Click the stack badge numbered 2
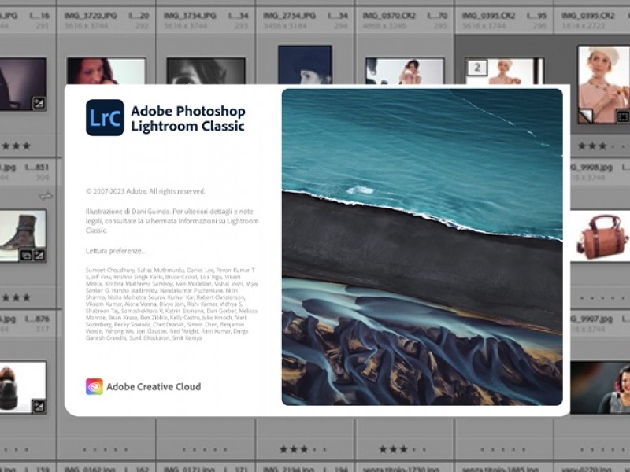 (x=477, y=68)
